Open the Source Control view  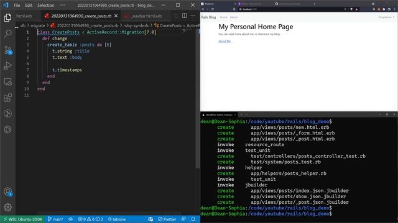click(x=7, y=50)
